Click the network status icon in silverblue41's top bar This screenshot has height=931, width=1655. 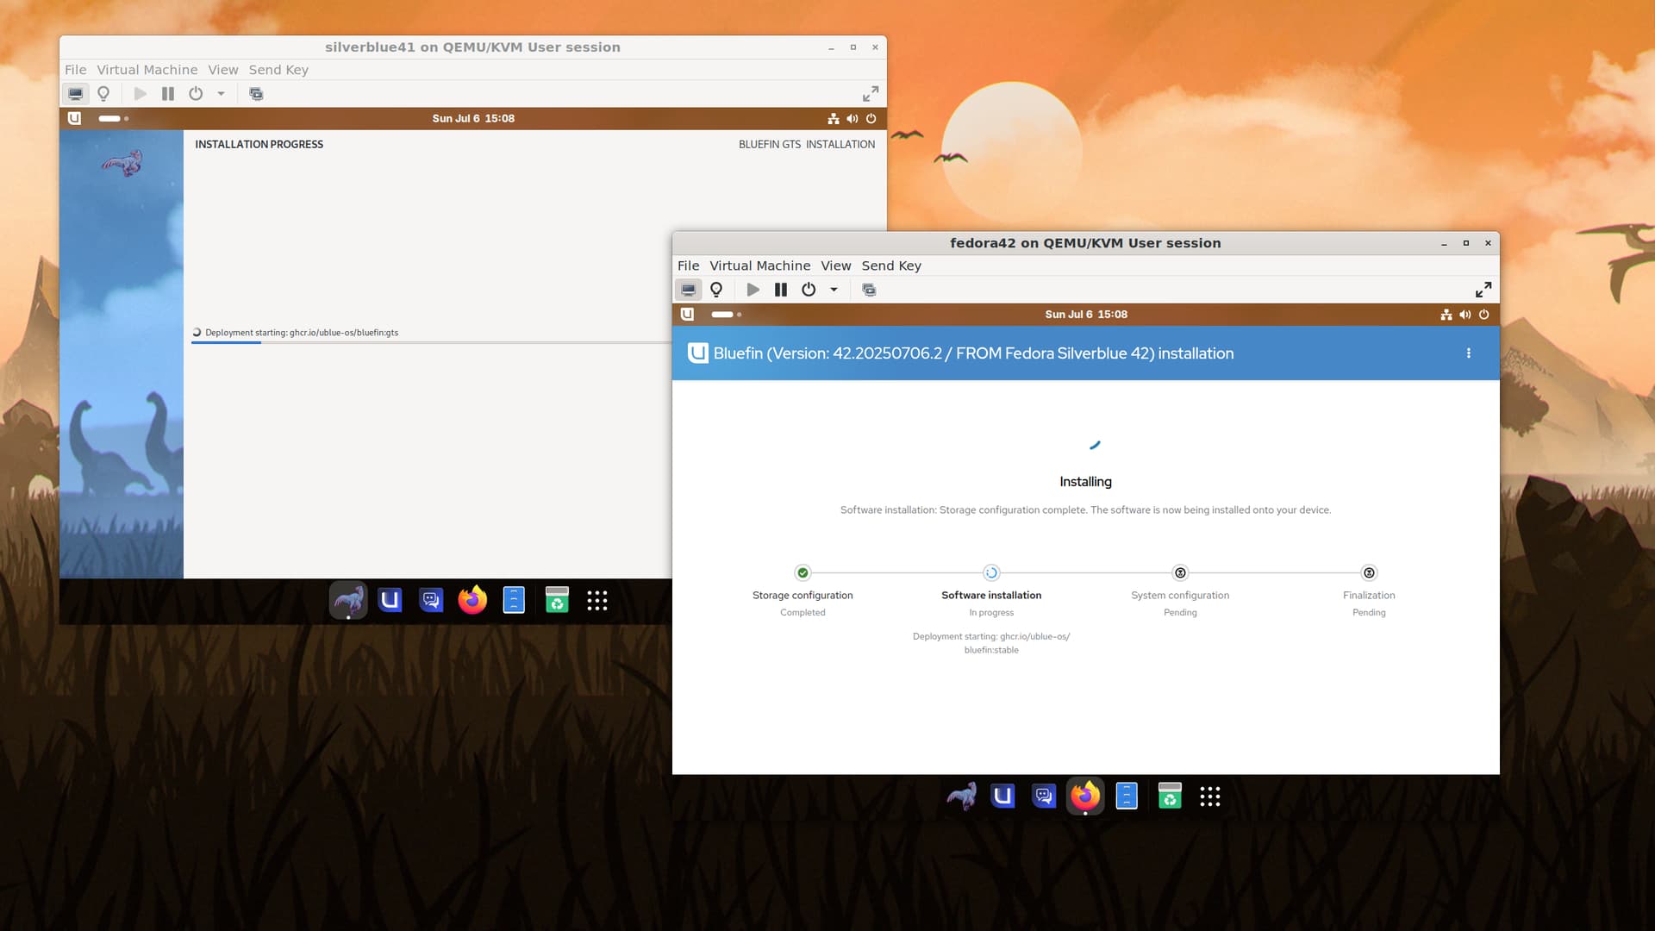(833, 119)
